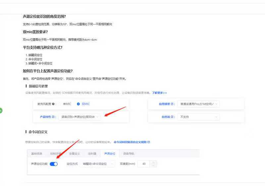Click list item 1. 唤醒词定位
This screenshot has height=186, width=265.
(x=34, y=55)
